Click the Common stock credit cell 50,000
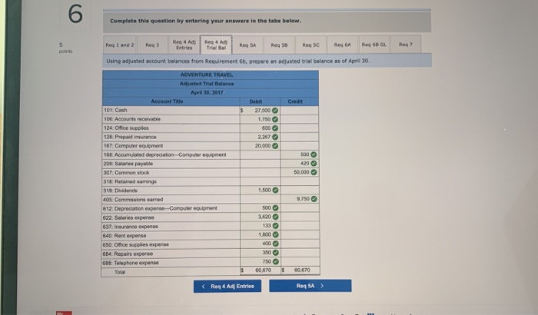This screenshot has height=315, width=538. click(300, 173)
